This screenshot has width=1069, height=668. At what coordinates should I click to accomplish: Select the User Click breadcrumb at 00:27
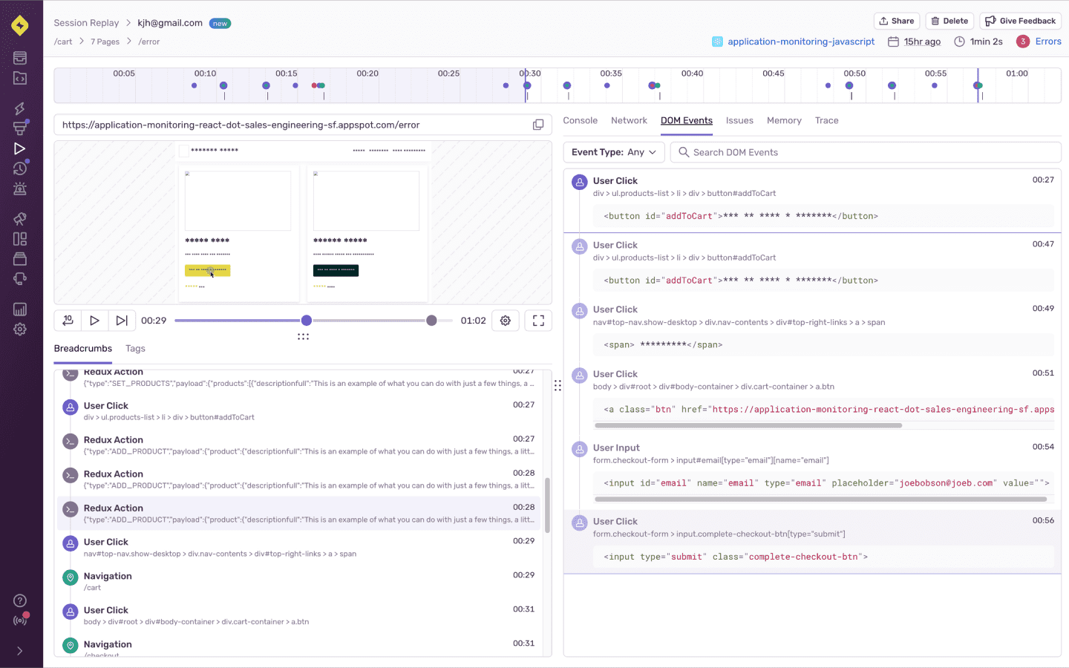coord(298,411)
